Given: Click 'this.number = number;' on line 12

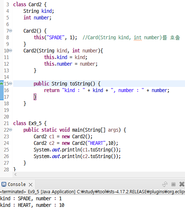Looking at the screenshot, I should point(71,64).
